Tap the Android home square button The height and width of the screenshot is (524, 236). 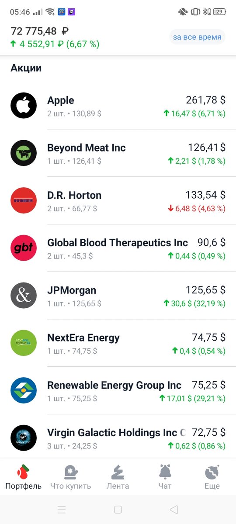pos(118,509)
